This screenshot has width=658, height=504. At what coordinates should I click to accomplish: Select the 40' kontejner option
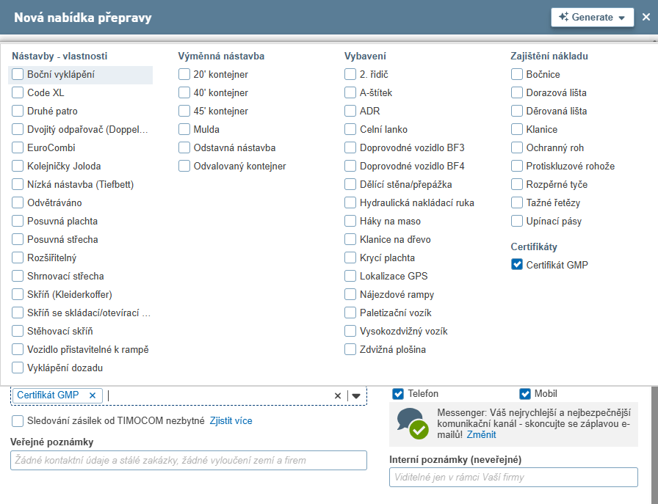[184, 92]
